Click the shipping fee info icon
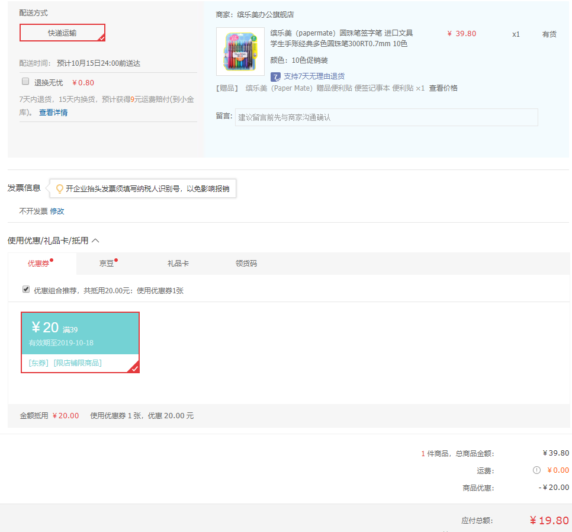Viewport: 572px width, 532px height. 536,470
